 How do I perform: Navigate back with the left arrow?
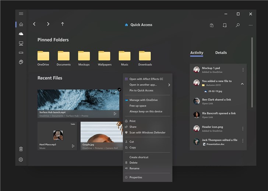[x=34, y=24]
